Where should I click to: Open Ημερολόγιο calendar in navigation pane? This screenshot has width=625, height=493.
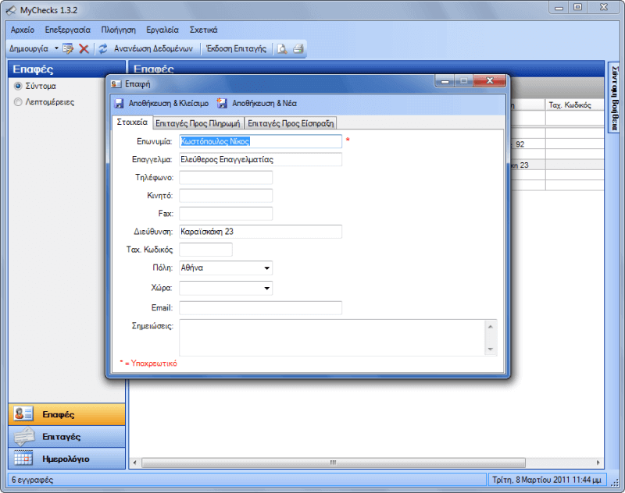62,459
